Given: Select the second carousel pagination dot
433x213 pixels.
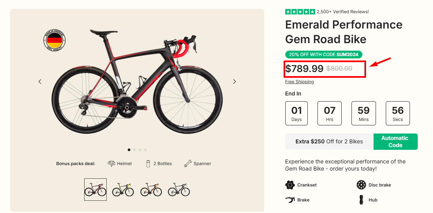Looking at the screenshot, I should pyautogui.click(x=134, y=149).
